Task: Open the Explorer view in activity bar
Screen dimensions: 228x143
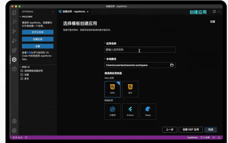Action: [x=14, y=13]
